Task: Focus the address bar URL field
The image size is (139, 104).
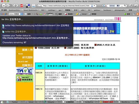Action: 66,6
